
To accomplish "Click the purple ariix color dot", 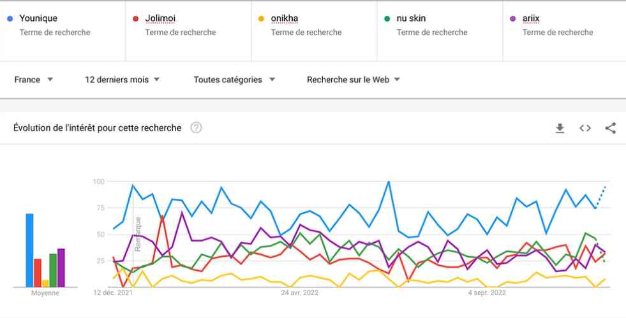I will coord(513,18).
